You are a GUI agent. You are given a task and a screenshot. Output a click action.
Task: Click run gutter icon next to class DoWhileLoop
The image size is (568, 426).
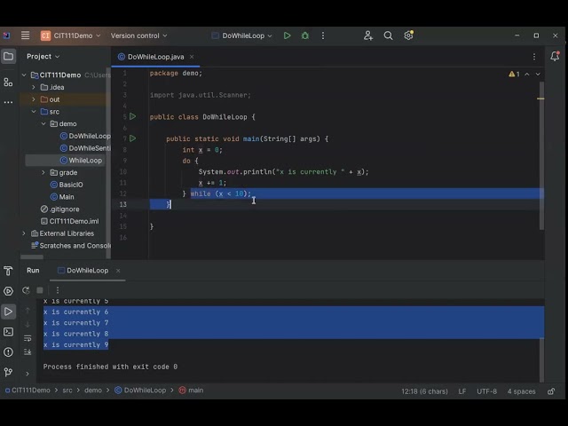[132, 116]
